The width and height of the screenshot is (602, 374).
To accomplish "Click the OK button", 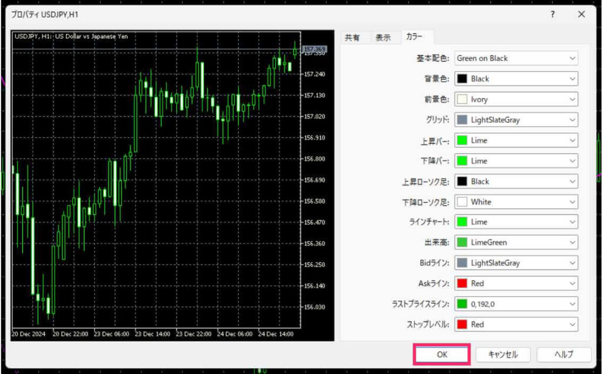I will tap(442, 355).
